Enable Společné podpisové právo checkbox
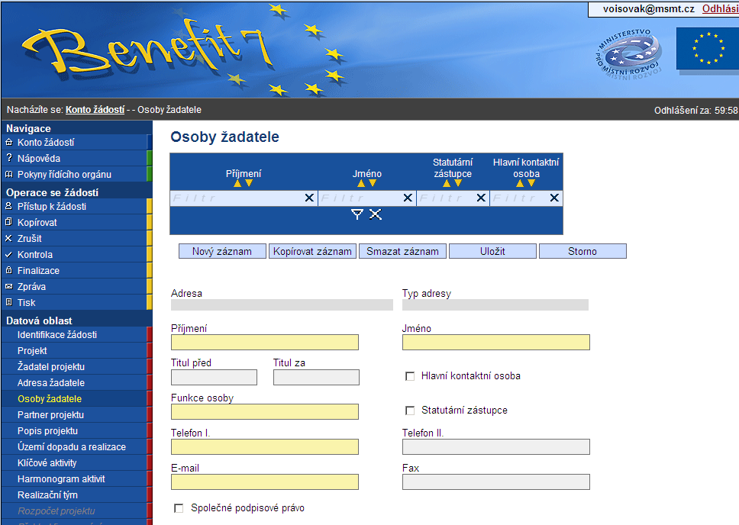The height and width of the screenshot is (525, 739). (179, 508)
